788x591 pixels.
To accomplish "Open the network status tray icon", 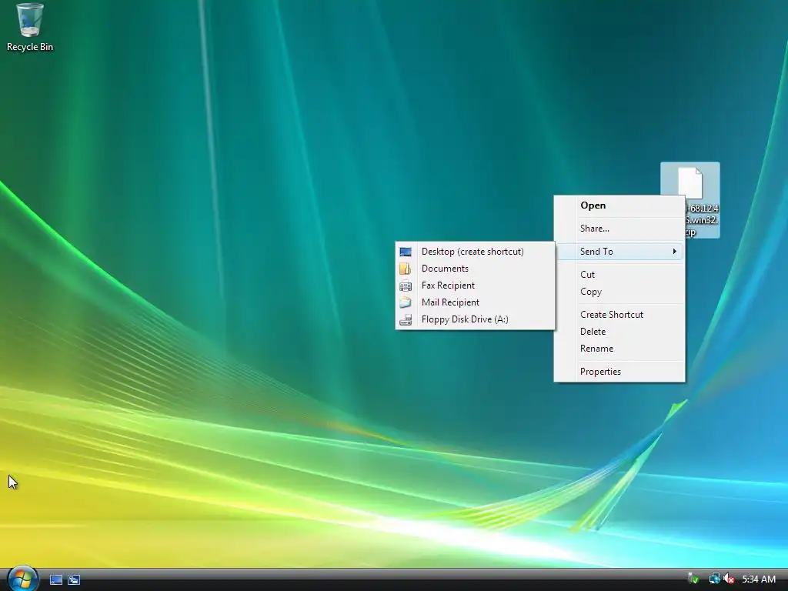I will [x=714, y=579].
